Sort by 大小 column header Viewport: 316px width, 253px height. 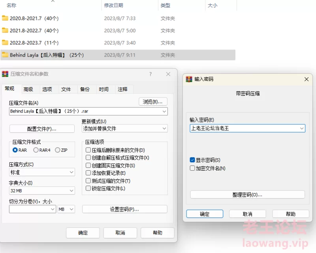pos(213,5)
